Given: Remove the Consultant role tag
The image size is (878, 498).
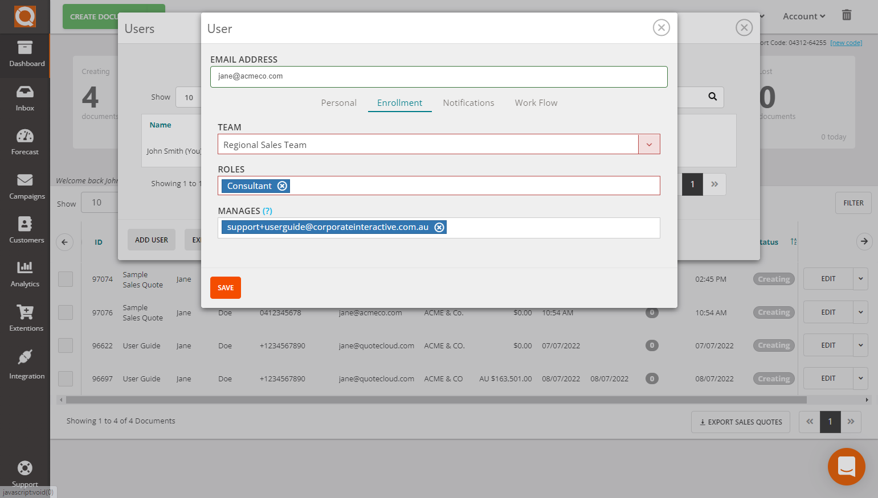Looking at the screenshot, I should click(x=282, y=186).
